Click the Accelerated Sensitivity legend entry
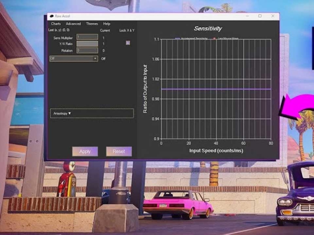This screenshot has width=314, height=235. (192, 38)
